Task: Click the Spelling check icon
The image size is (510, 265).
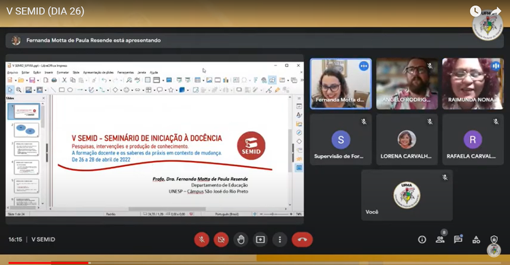Action: point(137,80)
